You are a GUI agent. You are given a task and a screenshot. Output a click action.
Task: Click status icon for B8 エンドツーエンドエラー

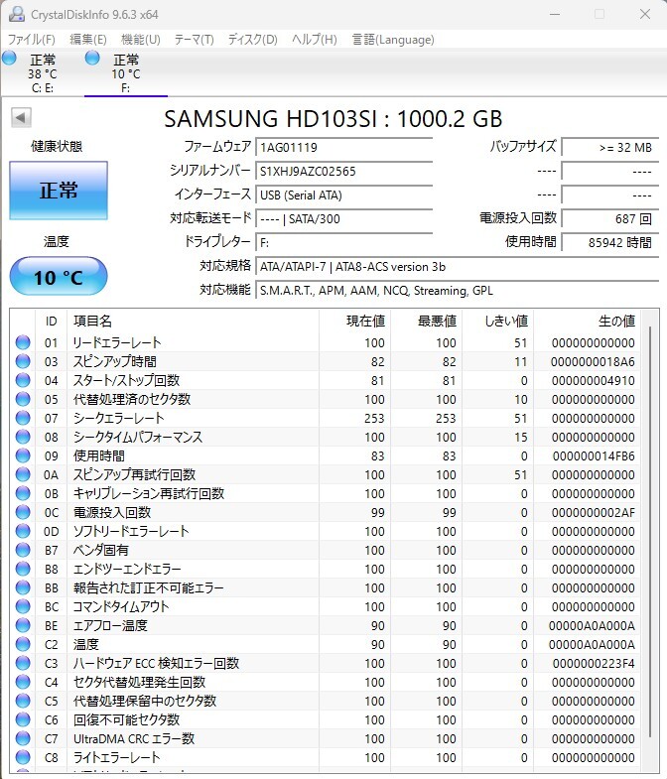(x=23, y=569)
